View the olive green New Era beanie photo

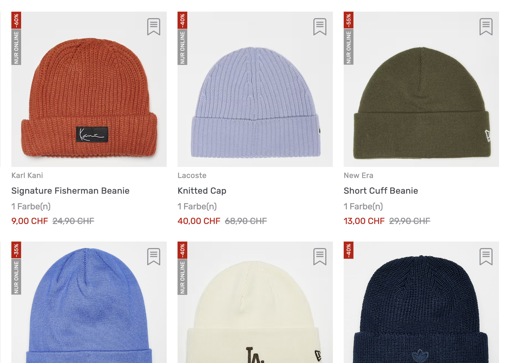[421, 89]
